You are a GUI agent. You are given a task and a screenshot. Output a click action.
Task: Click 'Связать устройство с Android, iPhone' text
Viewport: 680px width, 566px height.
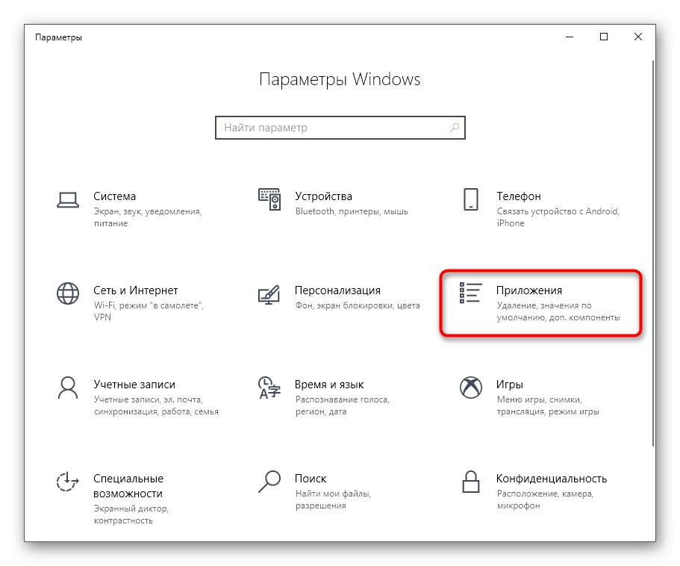558,217
